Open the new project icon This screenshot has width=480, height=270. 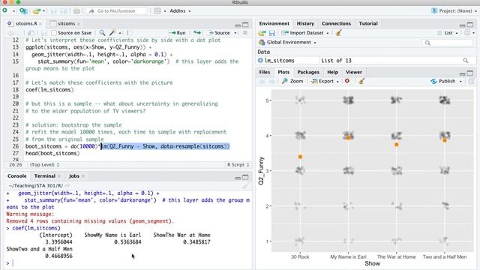coord(23,11)
